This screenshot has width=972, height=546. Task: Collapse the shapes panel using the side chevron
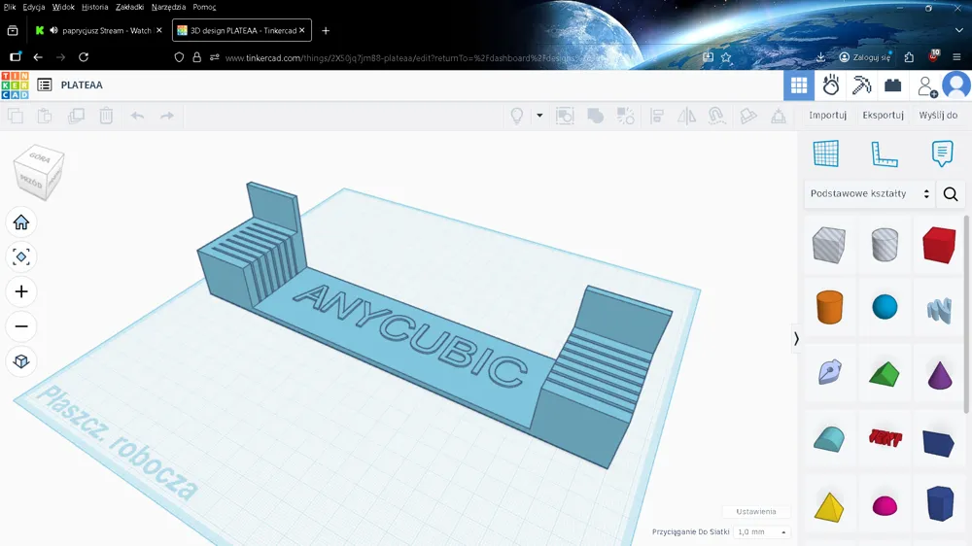pos(796,338)
